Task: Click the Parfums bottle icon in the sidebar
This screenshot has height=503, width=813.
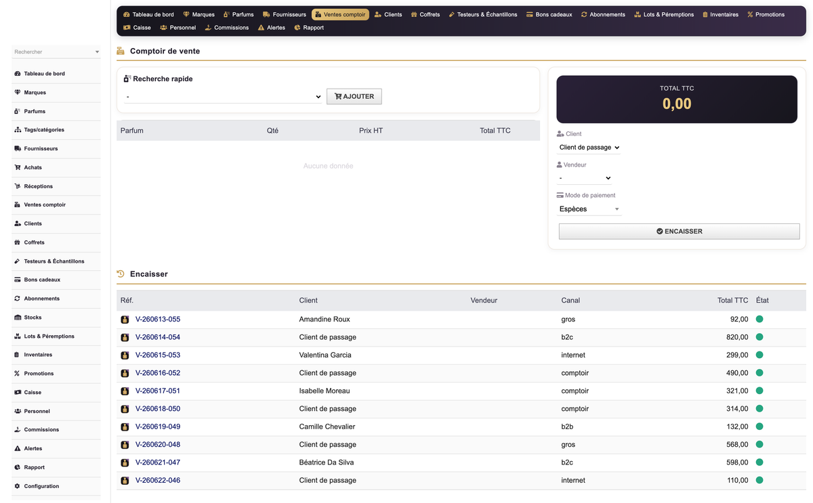Action: 17,111
